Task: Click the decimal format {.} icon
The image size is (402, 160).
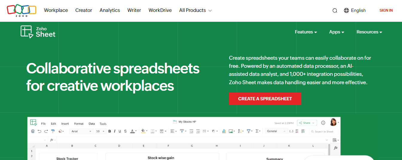Action: click(291, 131)
